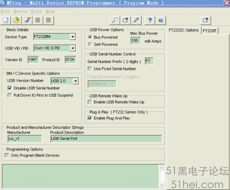This screenshot has width=230, height=190.
Task: Select the Bus Powered radio button
Action: pyautogui.click(x=90, y=37)
